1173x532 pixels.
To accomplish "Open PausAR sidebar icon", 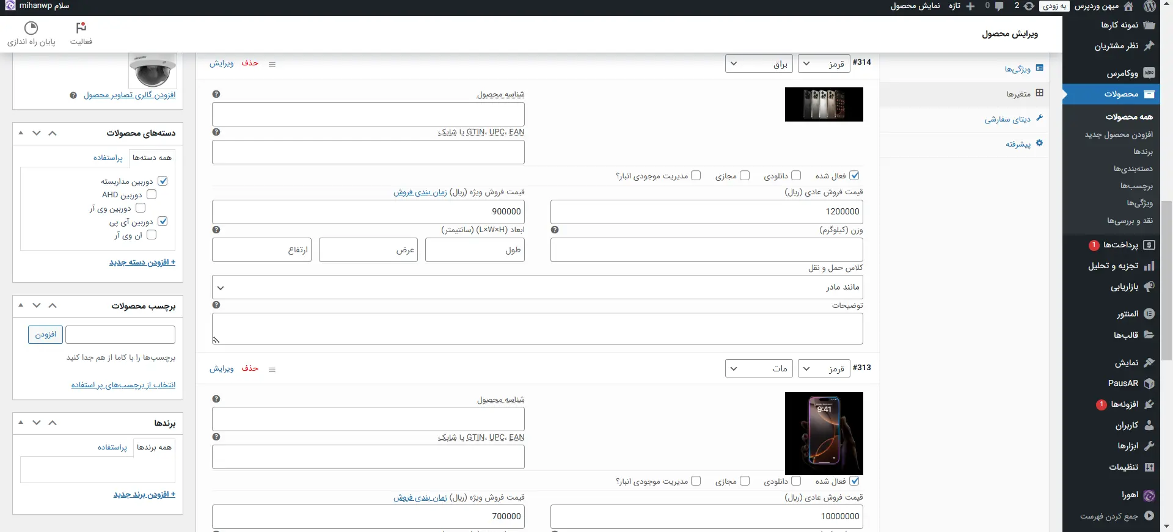I will (x=1149, y=384).
